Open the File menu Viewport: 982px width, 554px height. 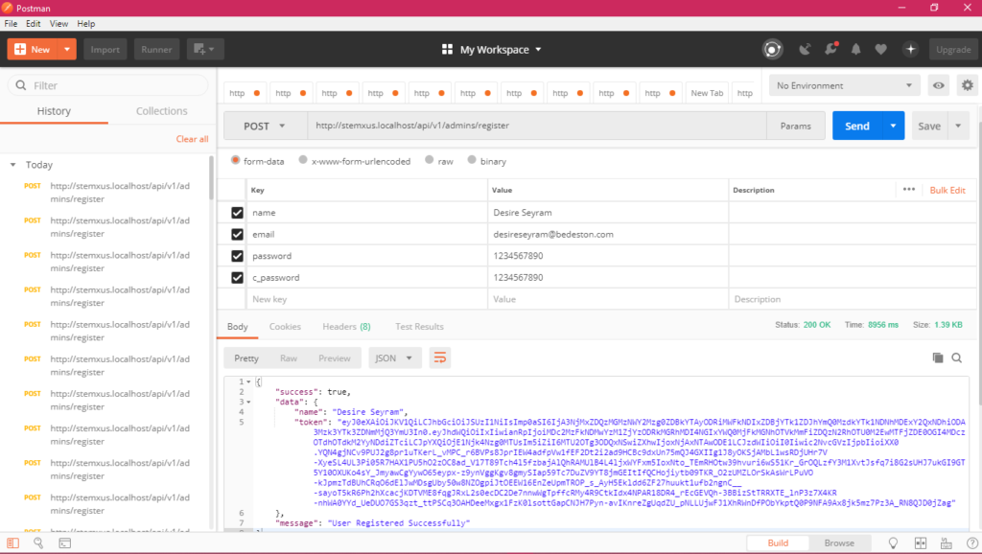point(12,23)
